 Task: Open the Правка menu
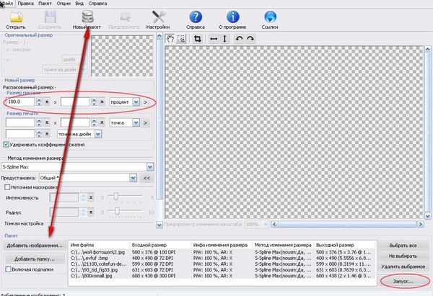click(26, 4)
